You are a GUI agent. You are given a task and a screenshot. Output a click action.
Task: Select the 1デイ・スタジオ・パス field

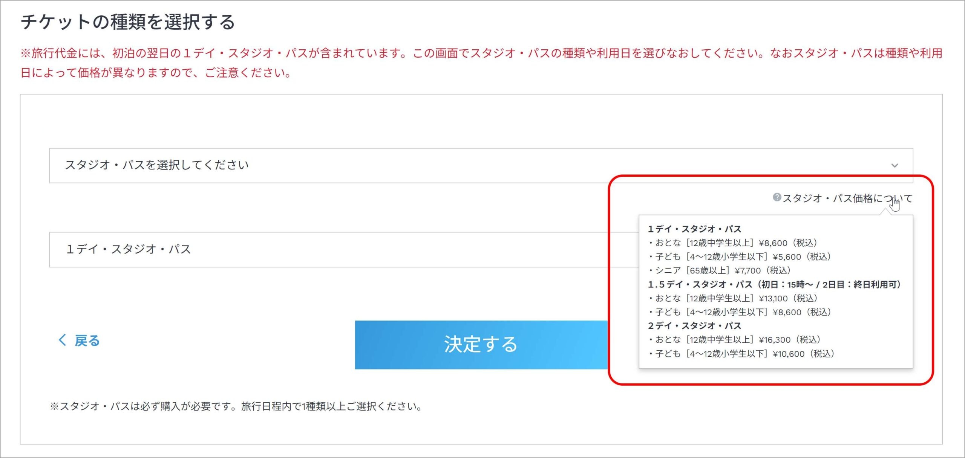pos(344,249)
